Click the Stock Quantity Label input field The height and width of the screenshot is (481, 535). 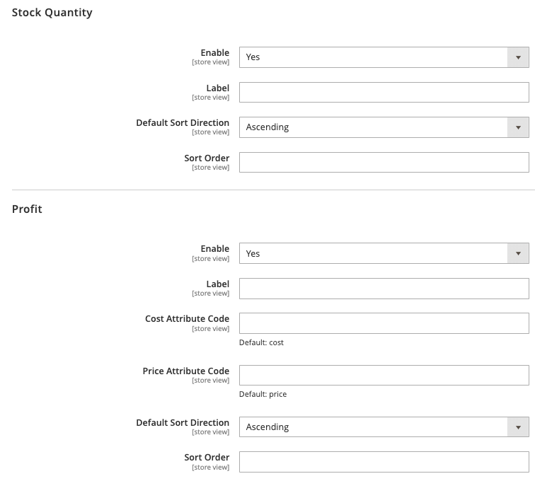click(x=384, y=92)
